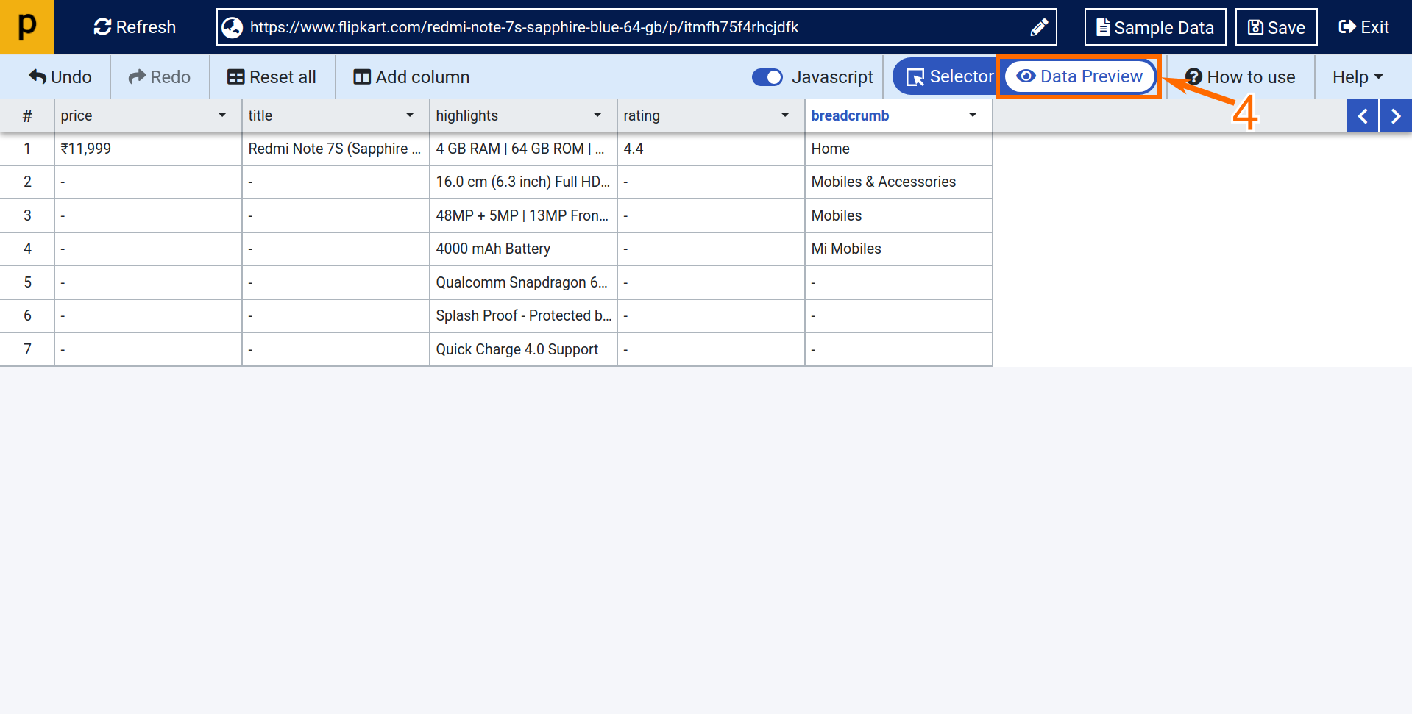This screenshot has width=1412, height=714.
Task: Click the yellow 'p' logo icon
Action: [x=27, y=27]
